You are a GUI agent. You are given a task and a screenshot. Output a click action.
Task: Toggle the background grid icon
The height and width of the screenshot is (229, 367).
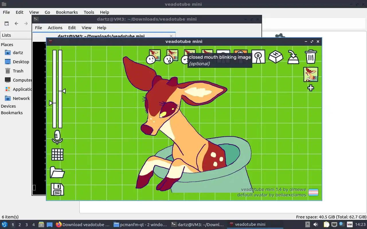[x=57, y=155]
